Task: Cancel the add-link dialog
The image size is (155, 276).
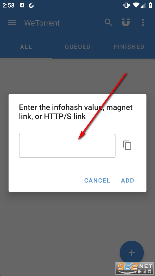Action: tap(97, 180)
